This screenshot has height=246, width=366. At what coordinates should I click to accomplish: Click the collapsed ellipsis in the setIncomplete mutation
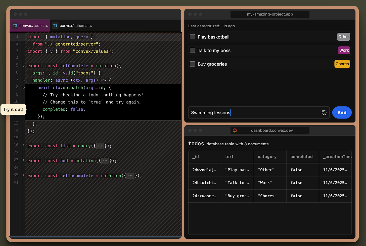(x=130, y=176)
